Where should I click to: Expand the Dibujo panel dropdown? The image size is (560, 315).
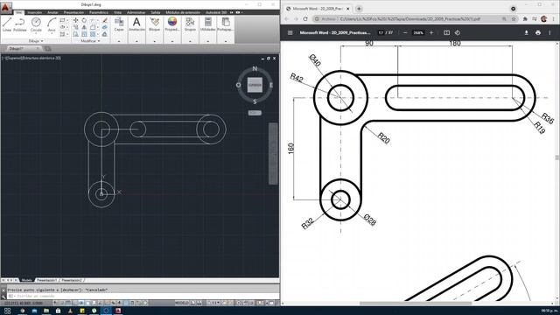click(x=36, y=41)
